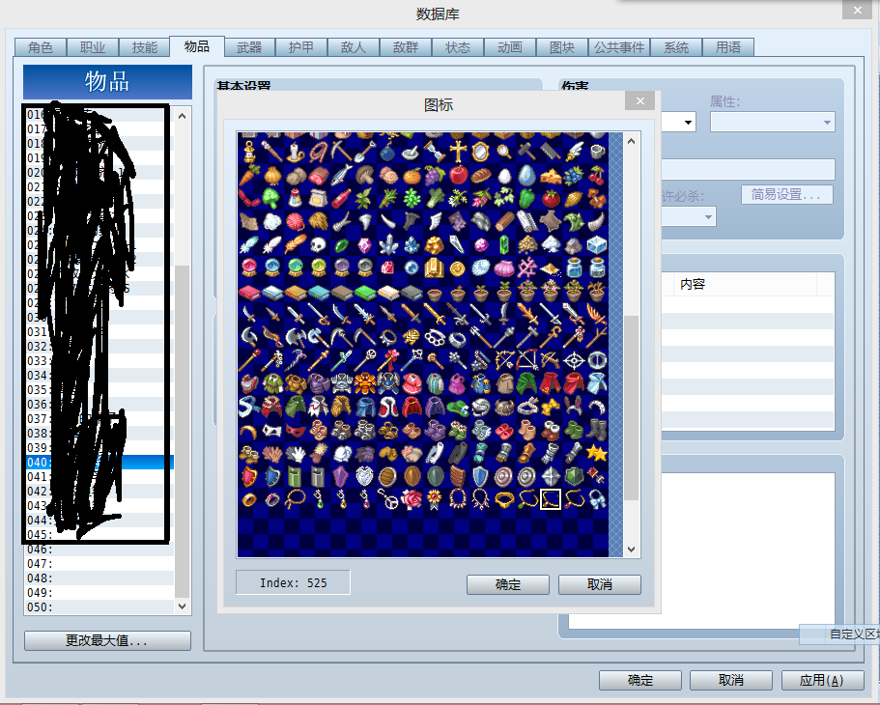Open the 属性 dropdown
880x705 pixels.
[x=772, y=122]
